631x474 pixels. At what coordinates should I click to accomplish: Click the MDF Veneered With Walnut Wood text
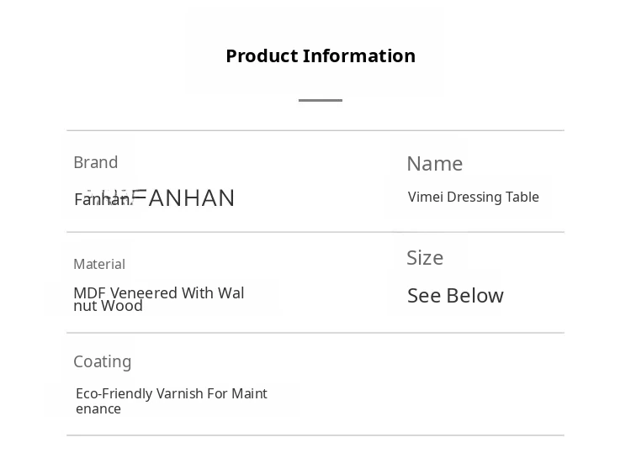pos(158,299)
